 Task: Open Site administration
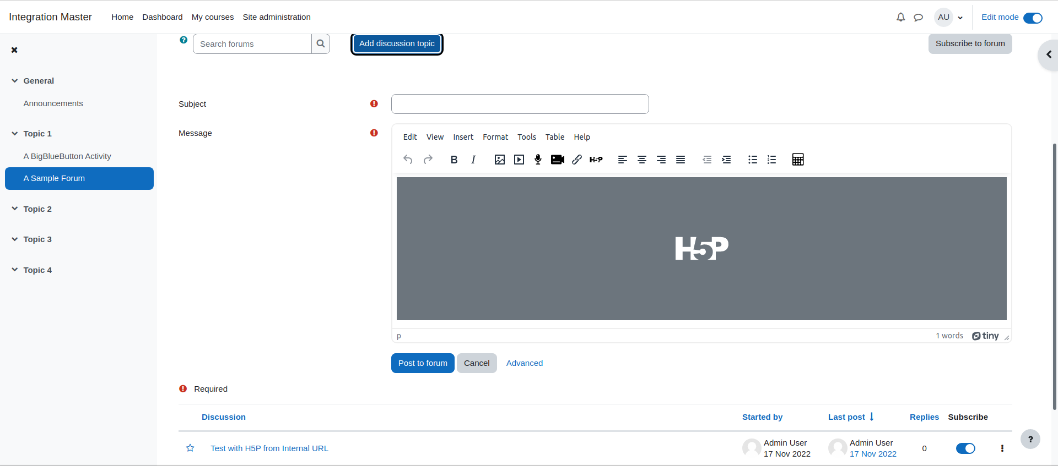(277, 17)
